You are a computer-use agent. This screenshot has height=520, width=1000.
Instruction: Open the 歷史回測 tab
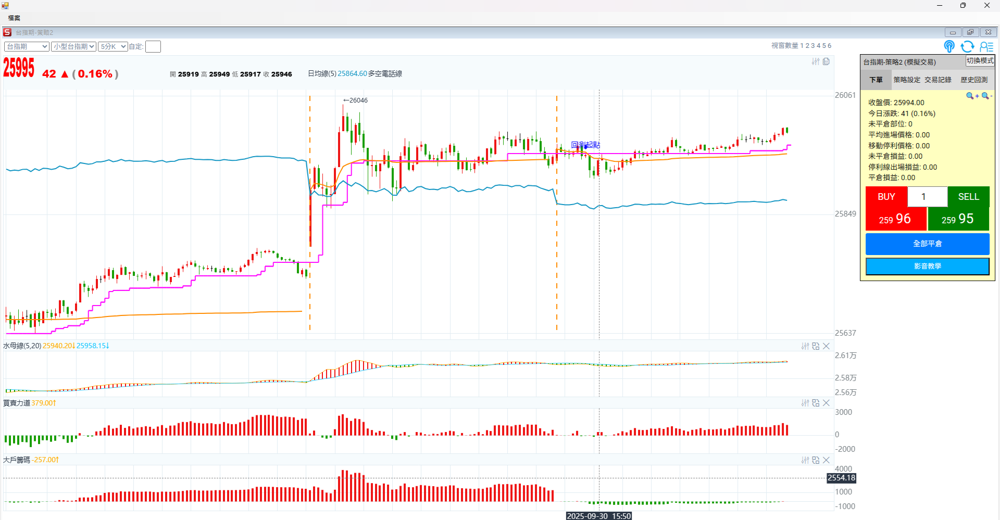coord(973,80)
